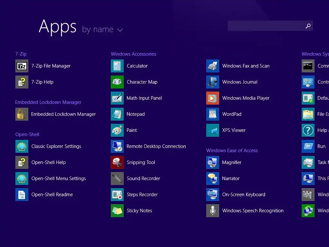Click the Run app icon
Viewport: 329px width, 247px height.
tap(308, 146)
